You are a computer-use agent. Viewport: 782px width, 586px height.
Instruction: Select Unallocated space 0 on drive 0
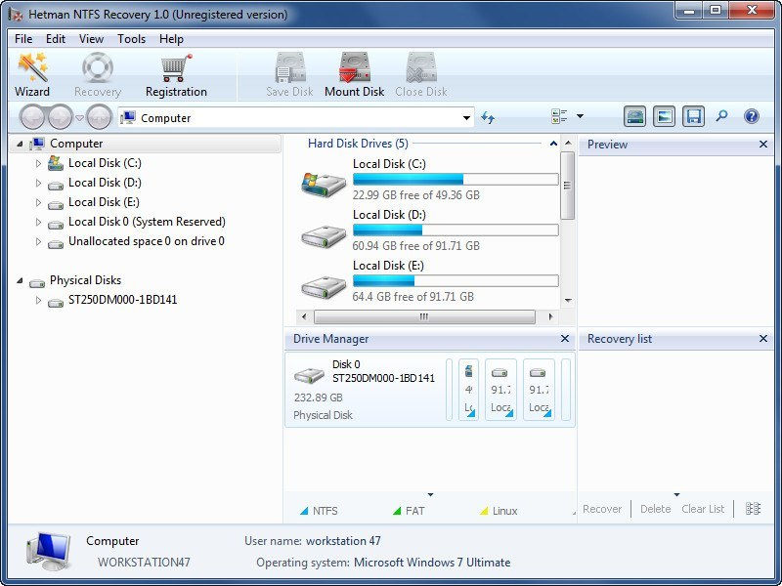[146, 241]
